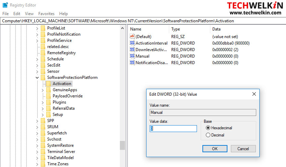Close the Edit DWORD dialog with X

[254, 94]
